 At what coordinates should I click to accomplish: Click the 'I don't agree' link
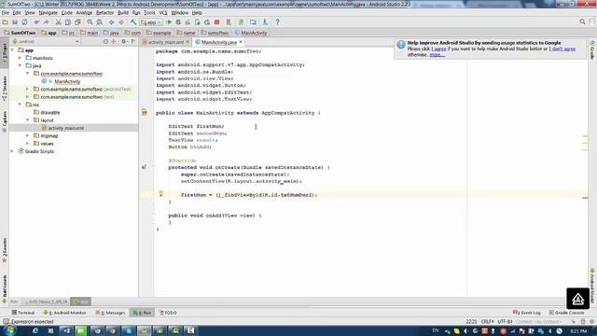point(562,49)
